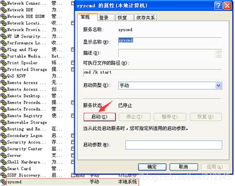Click into the 启动参数 text field

tap(174, 145)
